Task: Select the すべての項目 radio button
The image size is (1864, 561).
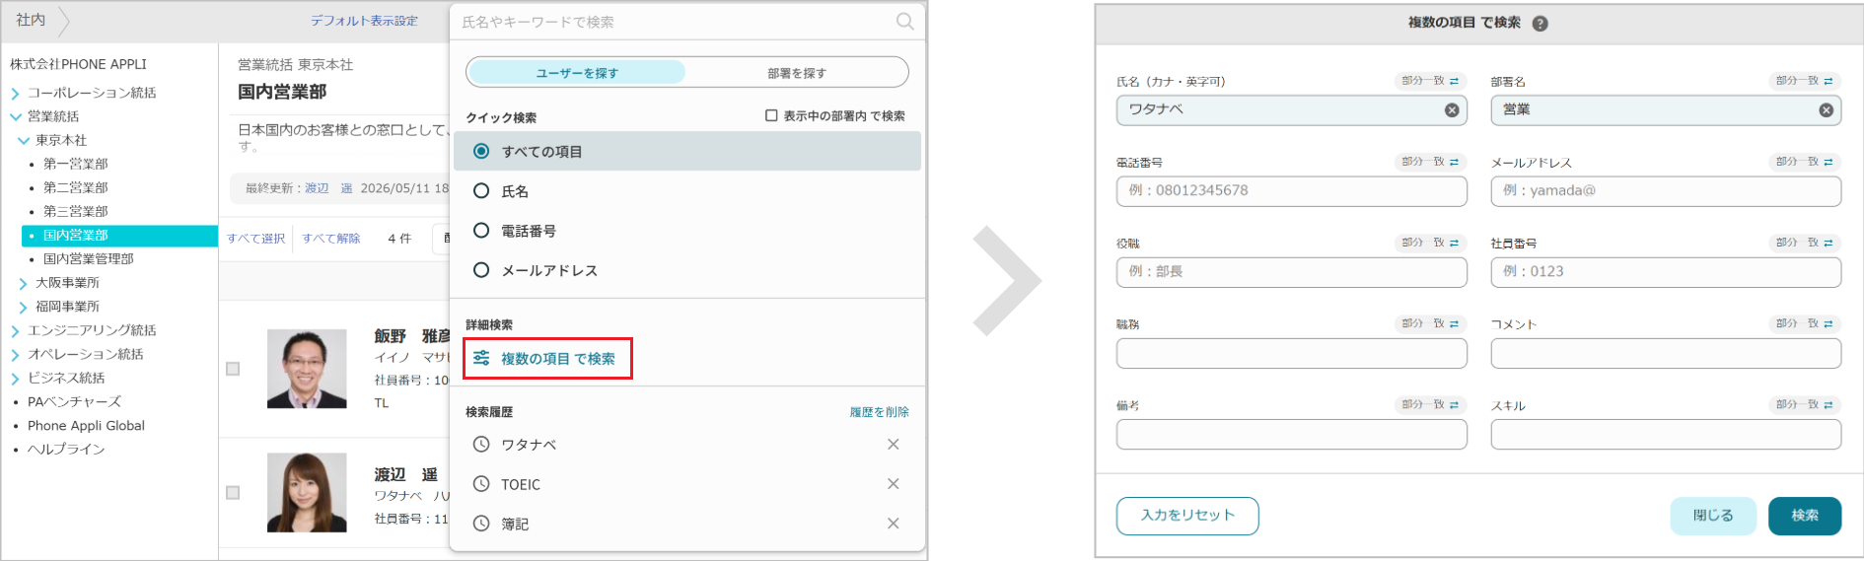Action: 481,151
